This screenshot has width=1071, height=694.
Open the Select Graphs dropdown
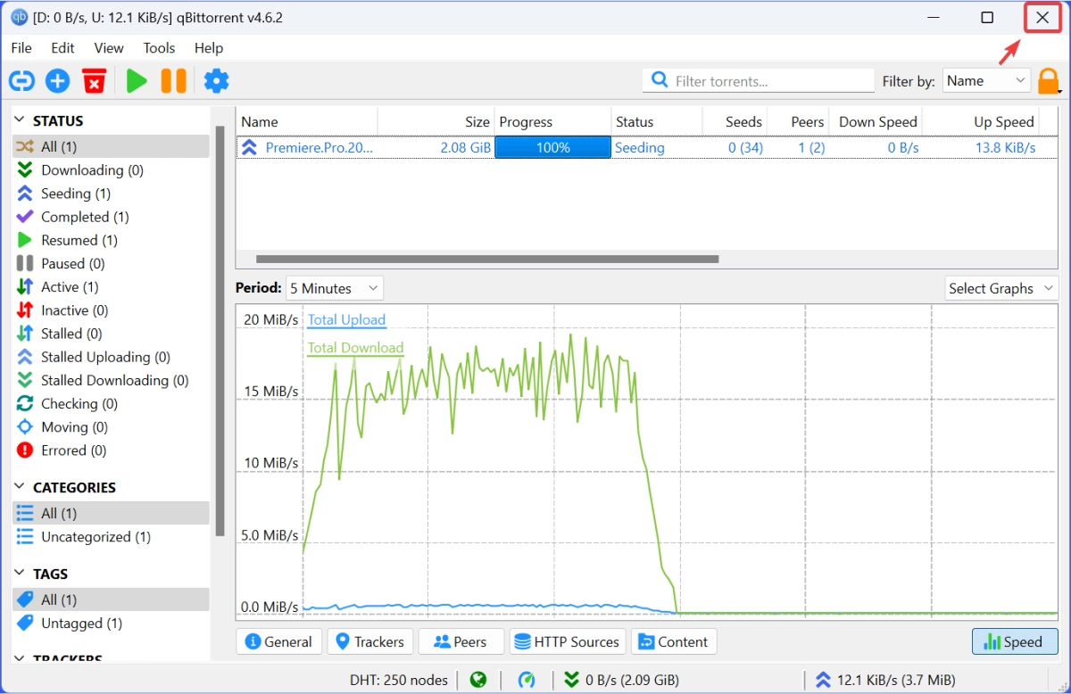1001,288
